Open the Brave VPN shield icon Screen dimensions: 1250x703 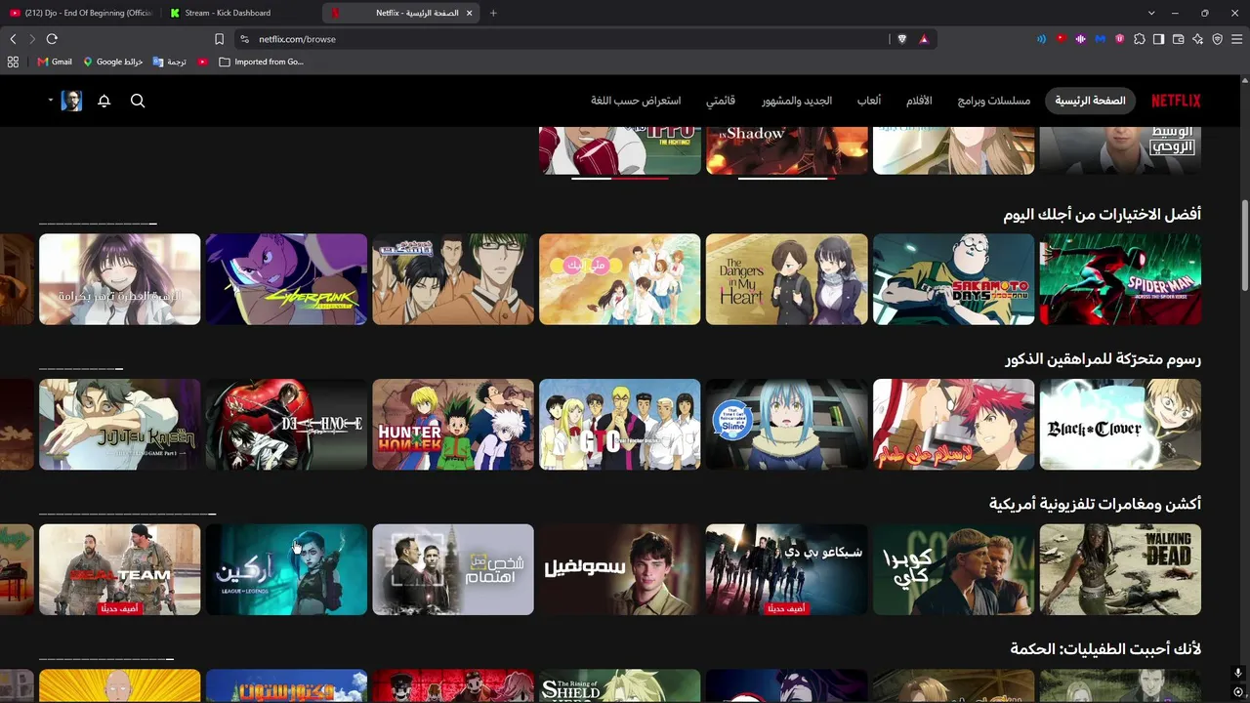(x=1217, y=39)
